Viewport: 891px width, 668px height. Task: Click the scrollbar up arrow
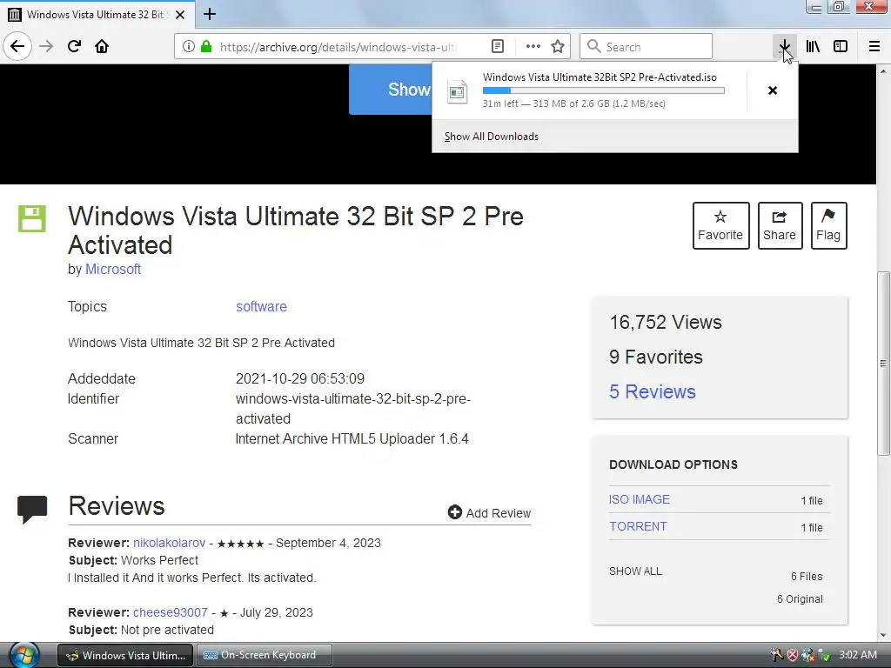click(x=883, y=71)
